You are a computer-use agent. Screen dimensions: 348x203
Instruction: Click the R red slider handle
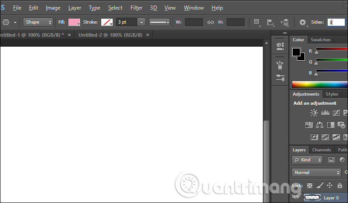(x=316, y=53)
